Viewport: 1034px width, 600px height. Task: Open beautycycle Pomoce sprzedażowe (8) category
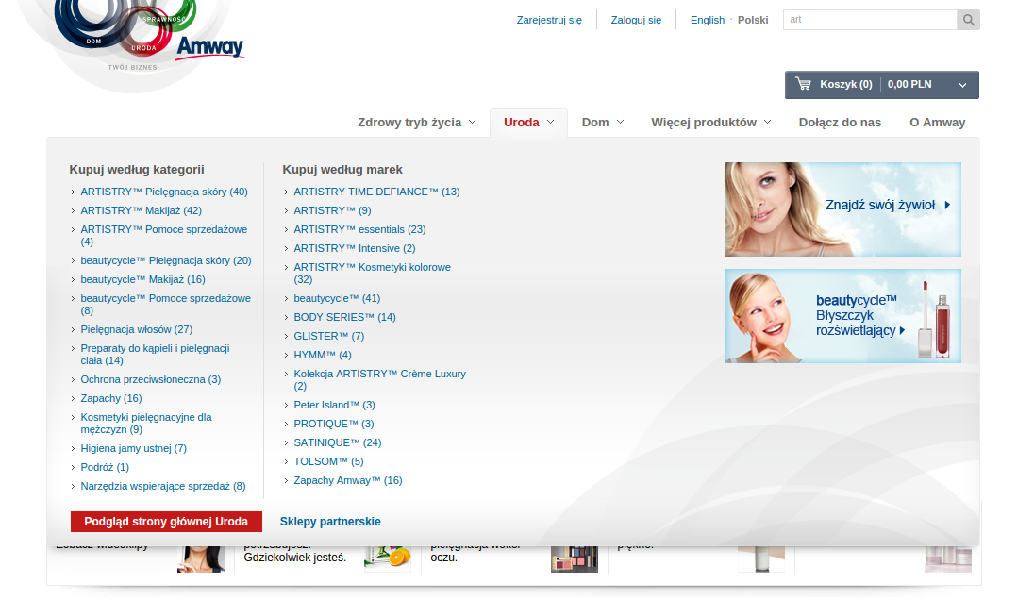tap(165, 305)
